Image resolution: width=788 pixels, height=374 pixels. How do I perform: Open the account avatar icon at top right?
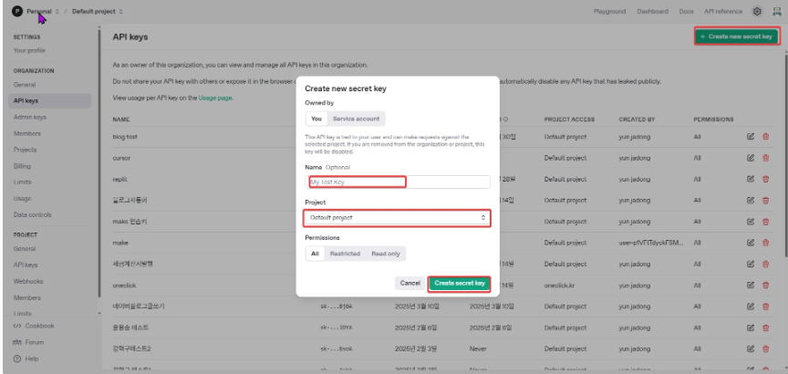[x=776, y=12]
